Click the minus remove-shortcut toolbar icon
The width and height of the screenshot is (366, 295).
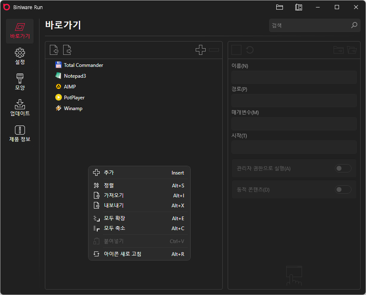(214, 50)
